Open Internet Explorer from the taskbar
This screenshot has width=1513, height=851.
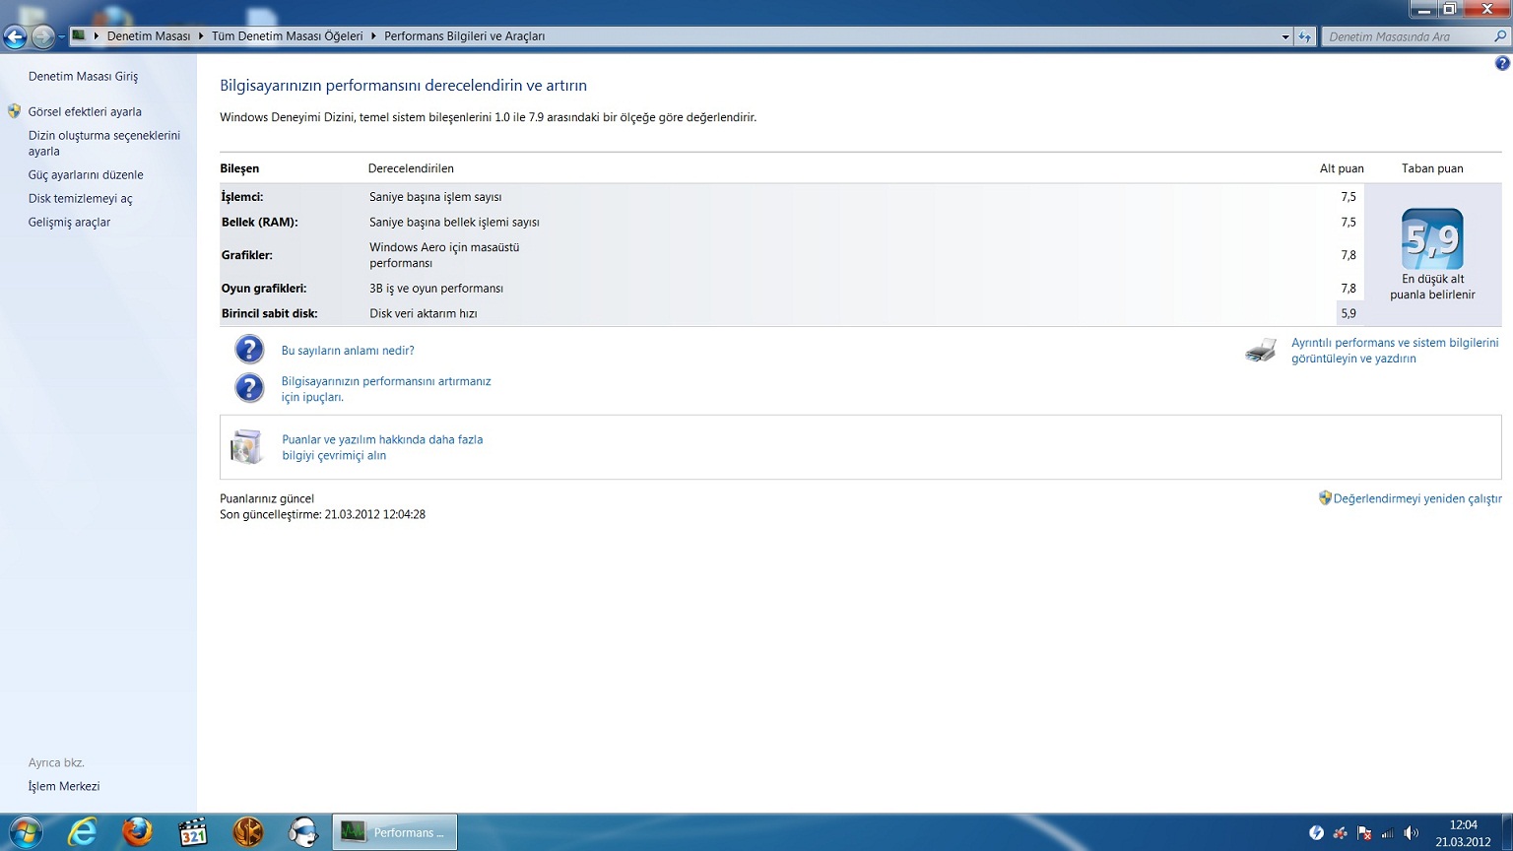83,832
